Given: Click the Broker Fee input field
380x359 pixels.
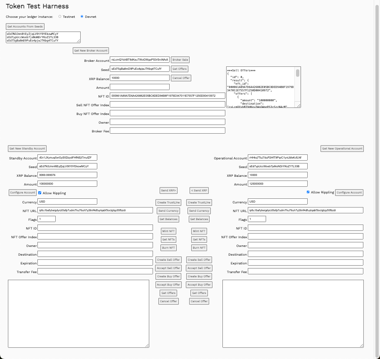Looking at the screenshot, I should [x=168, y=131].
